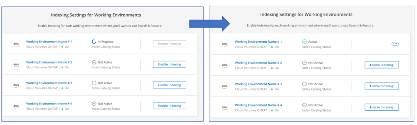Click green 'On' status for Environment #1, right panel
The width and height of the screenshot is (417, 125).
pyautogui.click(x=275, y=47)
